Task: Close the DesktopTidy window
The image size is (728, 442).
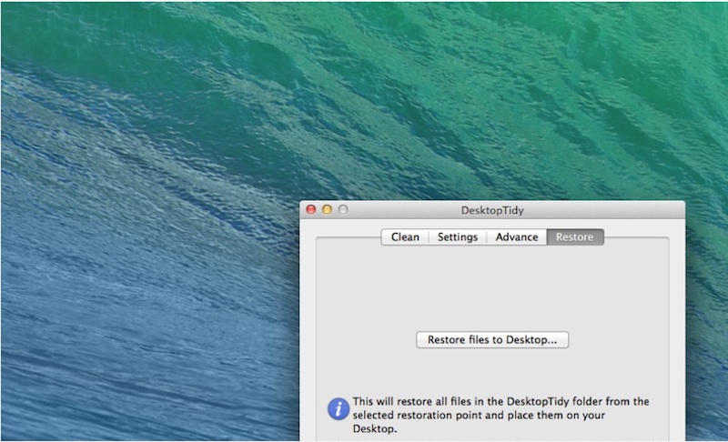Action: [x=311, y=210]
